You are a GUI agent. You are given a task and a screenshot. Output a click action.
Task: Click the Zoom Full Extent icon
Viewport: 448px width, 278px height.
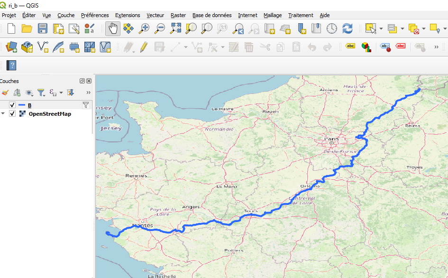(x=176, y=28)
